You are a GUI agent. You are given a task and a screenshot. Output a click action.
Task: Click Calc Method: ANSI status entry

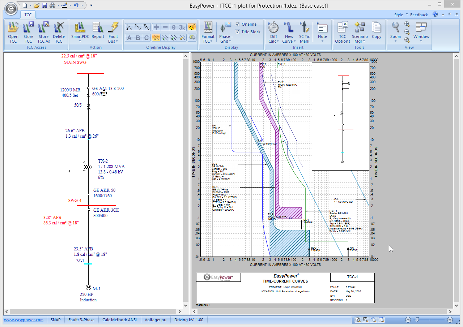[119, 320]
